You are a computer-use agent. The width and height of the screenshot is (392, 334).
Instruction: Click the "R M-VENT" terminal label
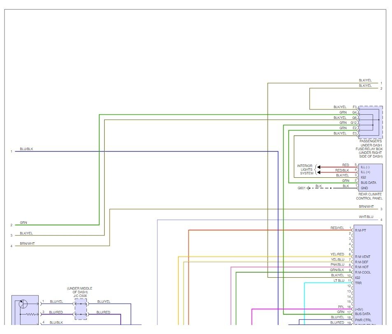tap(362, 257)
